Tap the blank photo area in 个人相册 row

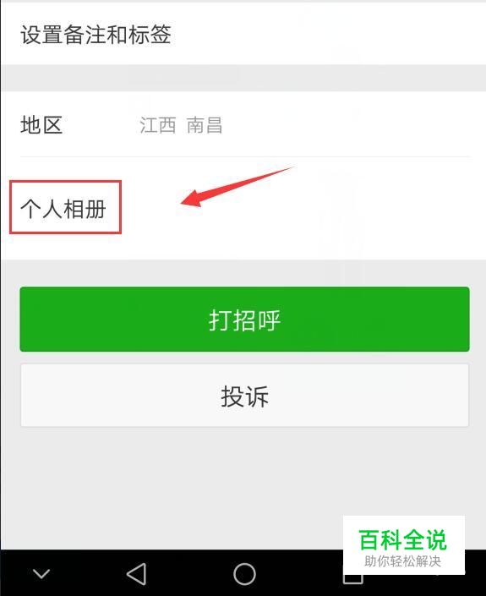pyautogui.click(x=304, y=208)
